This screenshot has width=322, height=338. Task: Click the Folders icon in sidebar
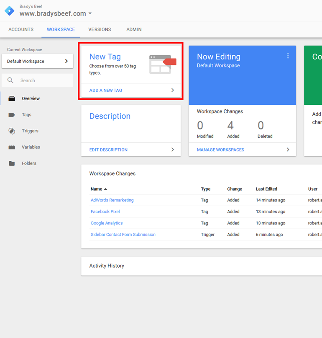click(12, 163)
